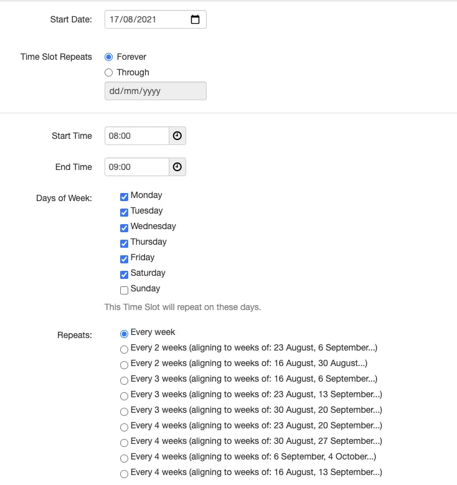457x485 pixels.
Task: Choose Every 4 weeks aligning 6 September
Action: pyautogui.click(x=124, y=458)
